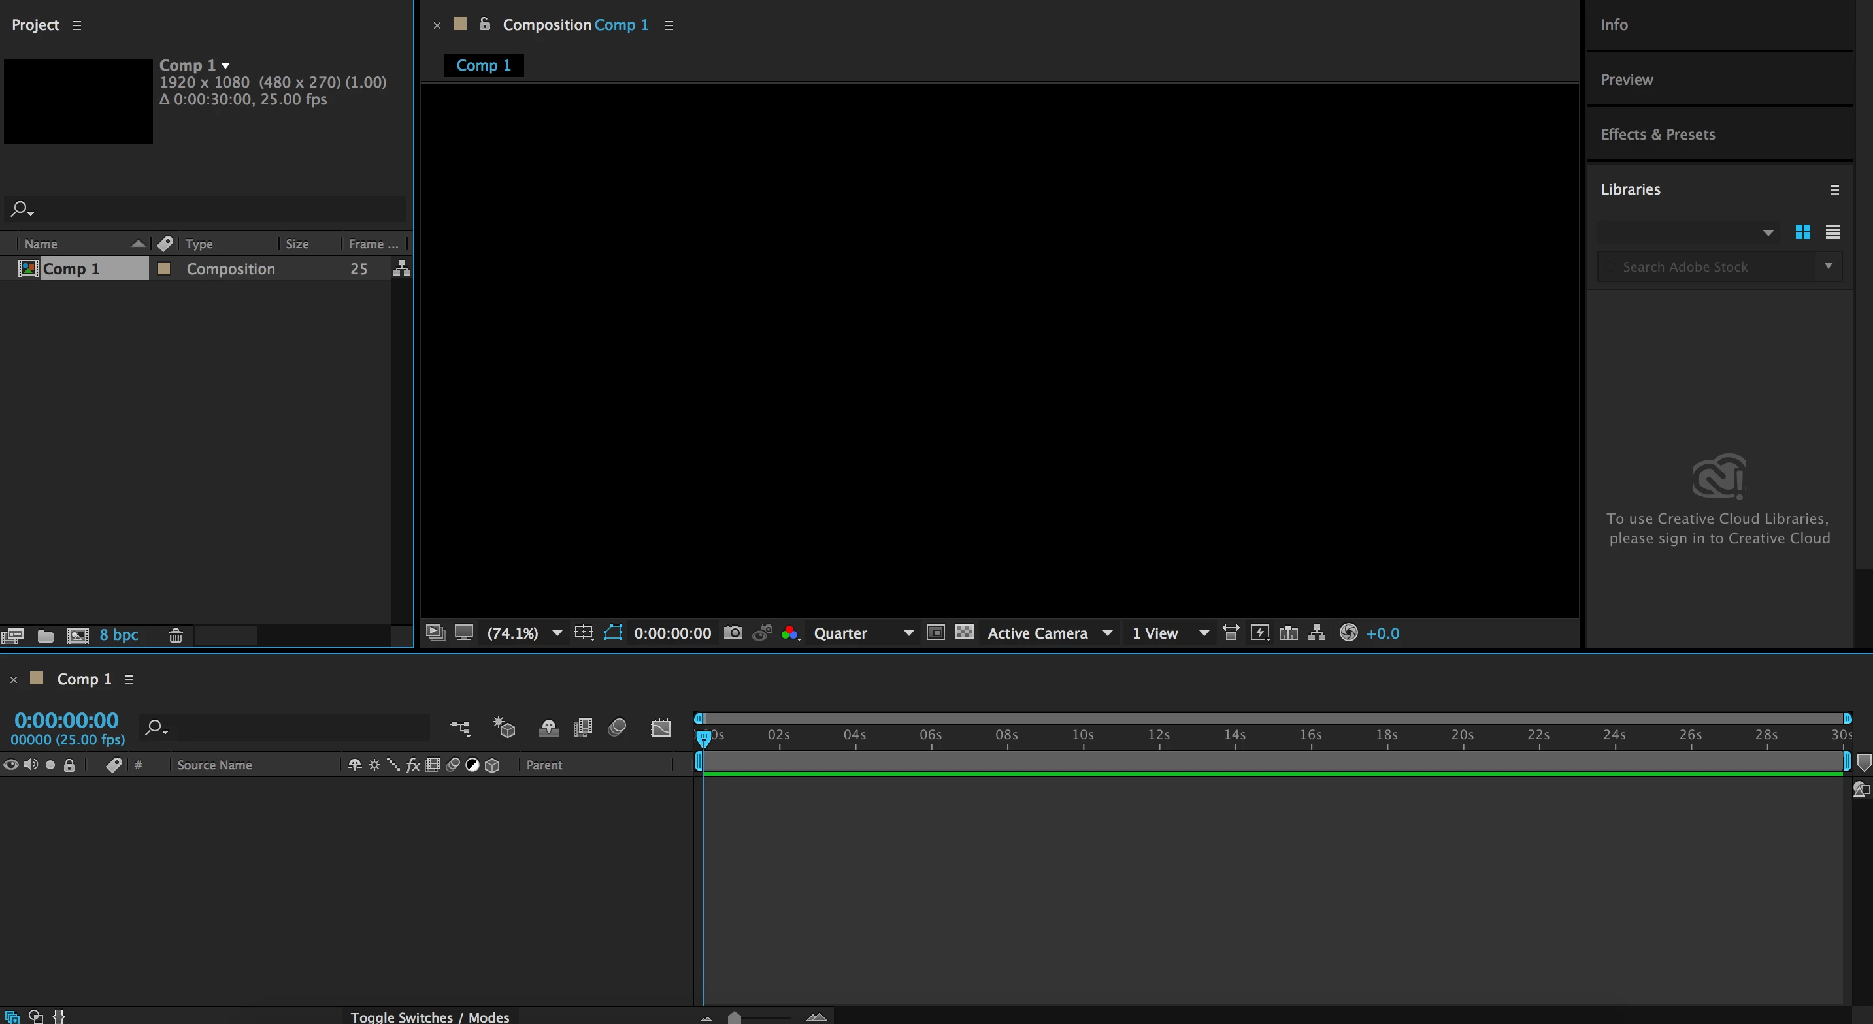Image resolution: width=1873 pixels, height=1024 pixels.
Task: Click Create a new Composition icon
Action: point(77,636)
